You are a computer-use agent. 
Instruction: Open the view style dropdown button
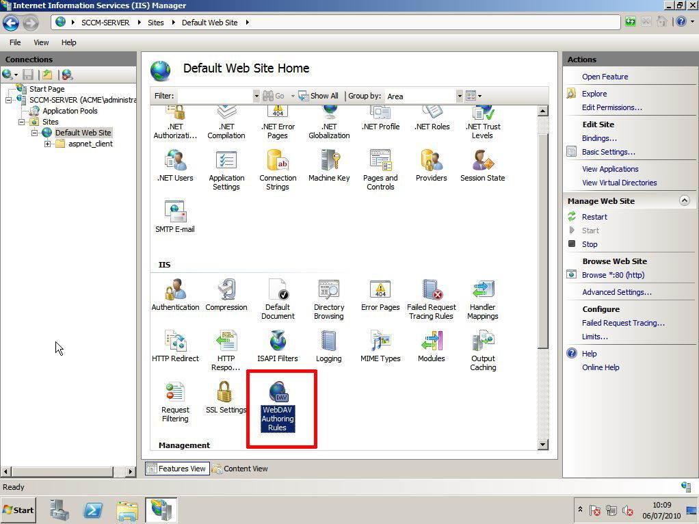point(474,96)
